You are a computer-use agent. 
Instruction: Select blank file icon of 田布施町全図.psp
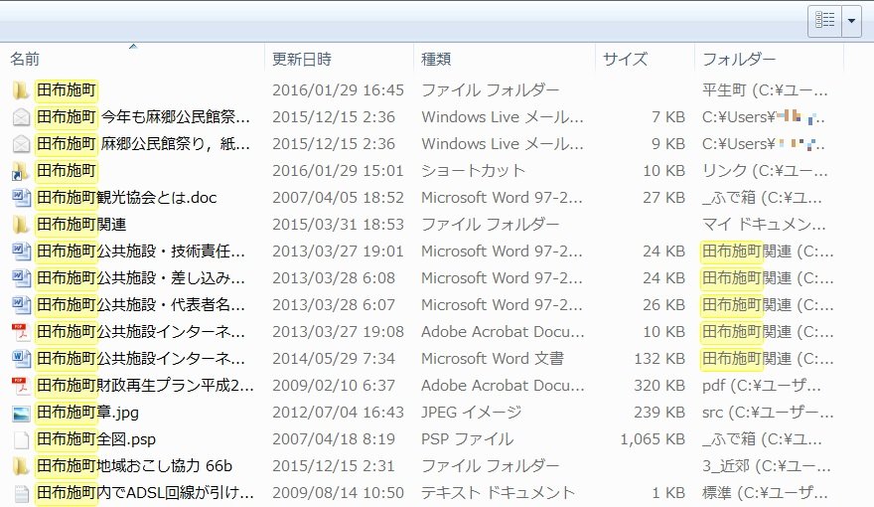coord(21,439)
